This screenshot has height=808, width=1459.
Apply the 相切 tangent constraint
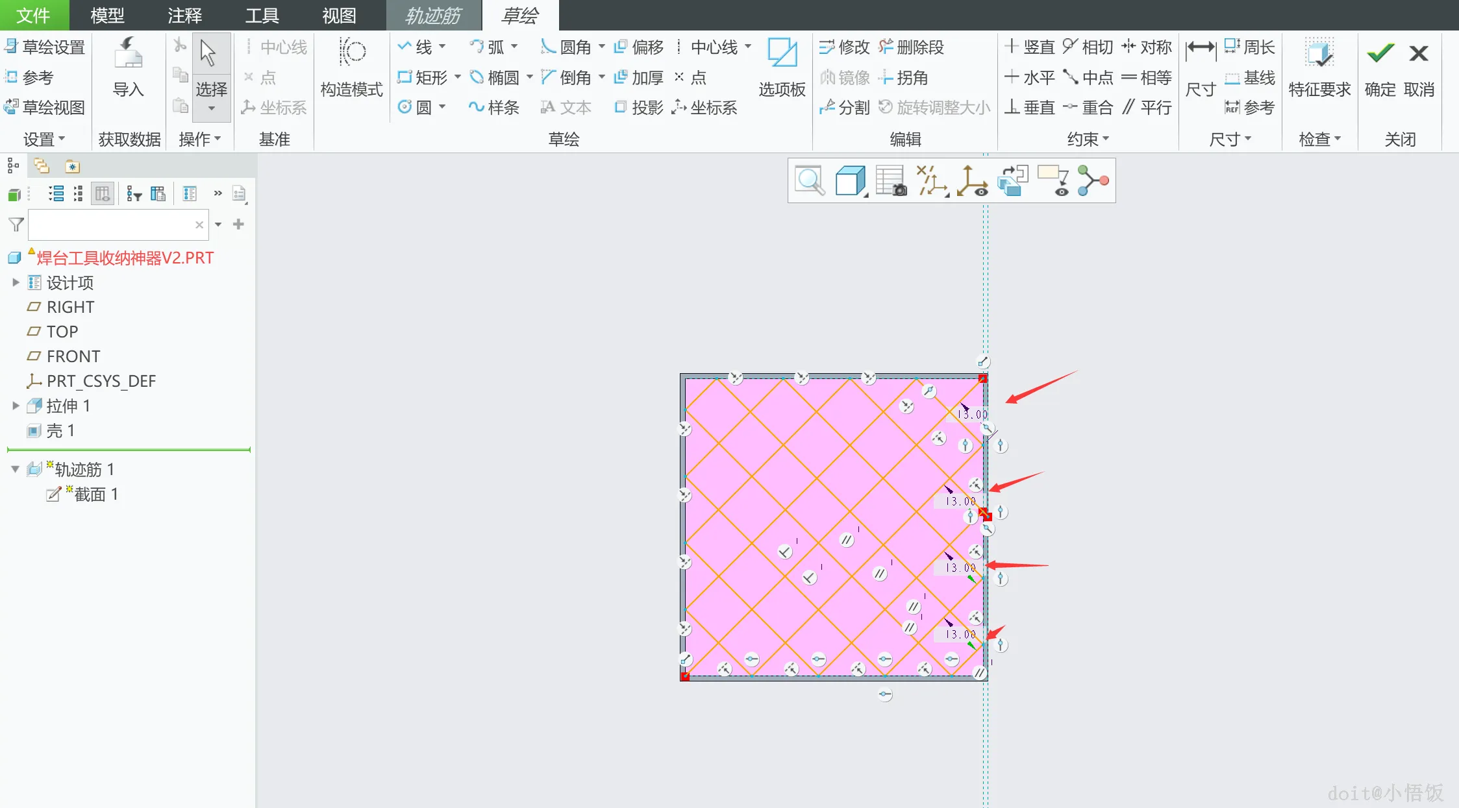pos(1088,47)
